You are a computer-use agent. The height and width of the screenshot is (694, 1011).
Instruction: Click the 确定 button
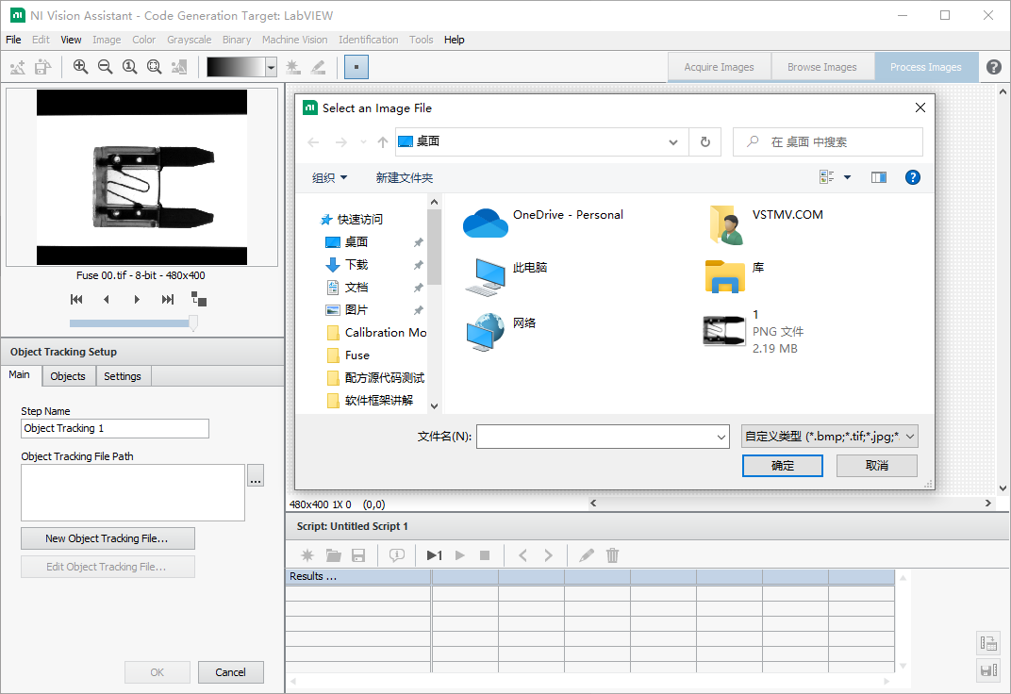click(782, 466)
